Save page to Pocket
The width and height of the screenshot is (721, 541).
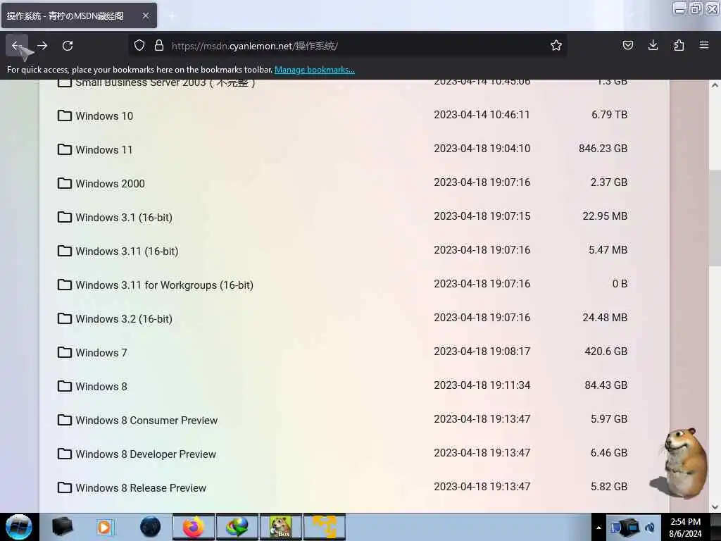(627, 45)
